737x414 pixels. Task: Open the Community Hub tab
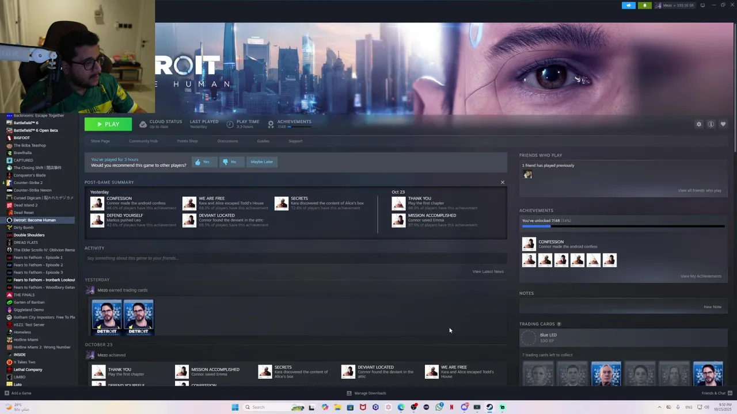[143, 141]
